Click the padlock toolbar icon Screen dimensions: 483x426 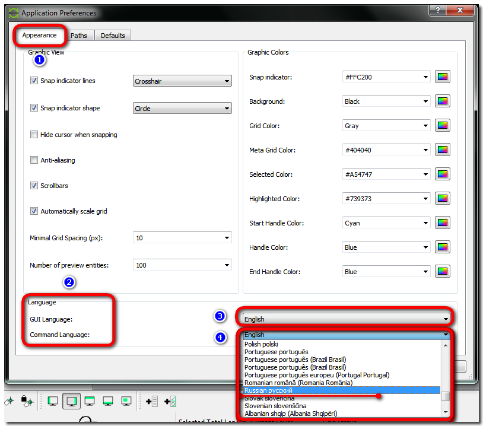[26, 402]
